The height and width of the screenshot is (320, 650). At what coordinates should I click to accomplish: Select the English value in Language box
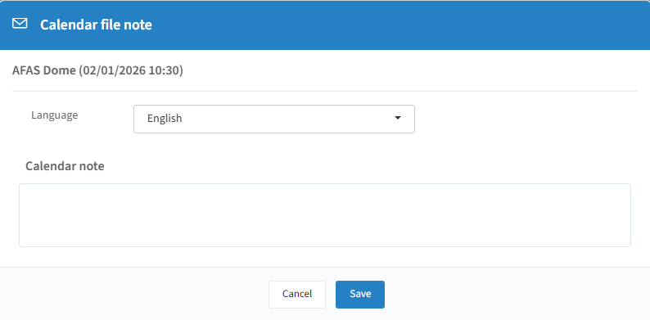(x=165, y=119)
